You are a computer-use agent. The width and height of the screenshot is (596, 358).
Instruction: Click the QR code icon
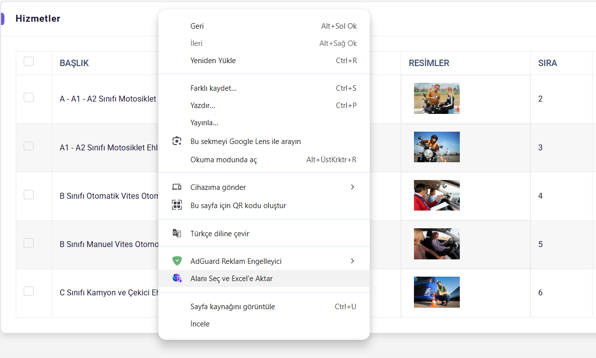(177, 205)
